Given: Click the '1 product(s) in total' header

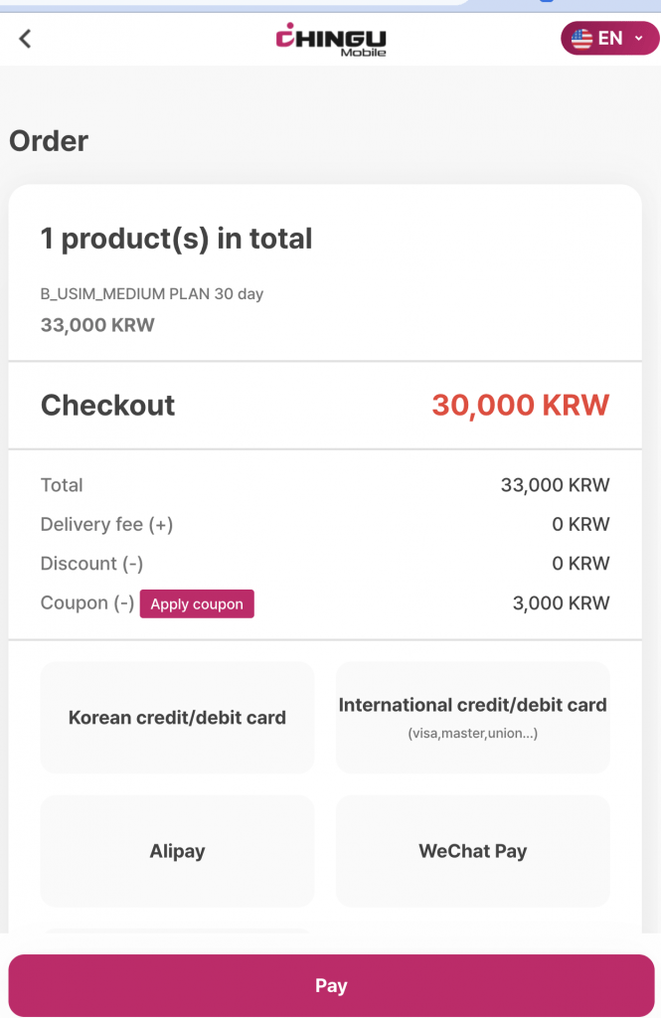Looking at the screenshot, I should pyautogui.click(x=176, y=239).
